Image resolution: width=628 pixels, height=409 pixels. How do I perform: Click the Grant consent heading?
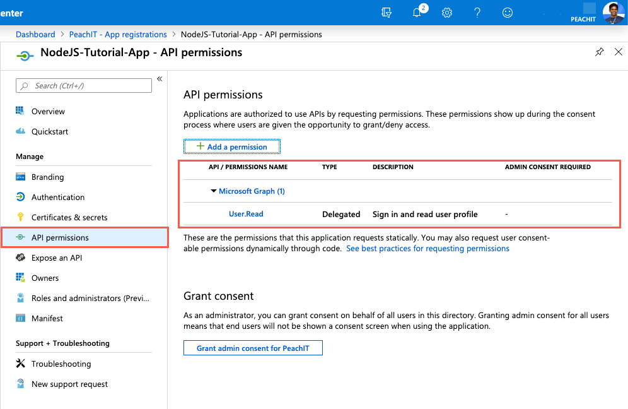219,296
